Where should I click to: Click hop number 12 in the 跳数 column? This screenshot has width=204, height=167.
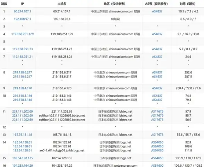(x=4, y=127)
